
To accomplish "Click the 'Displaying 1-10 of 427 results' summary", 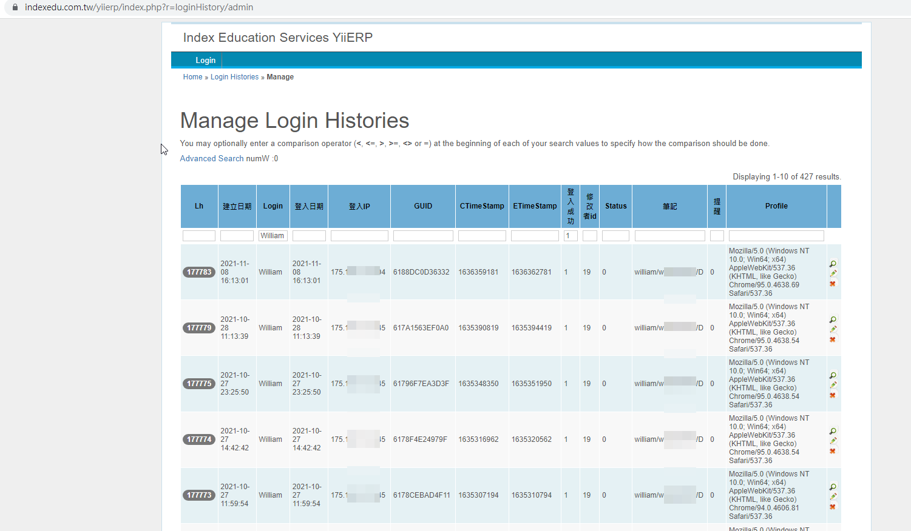I will click(x=787, y=177).
